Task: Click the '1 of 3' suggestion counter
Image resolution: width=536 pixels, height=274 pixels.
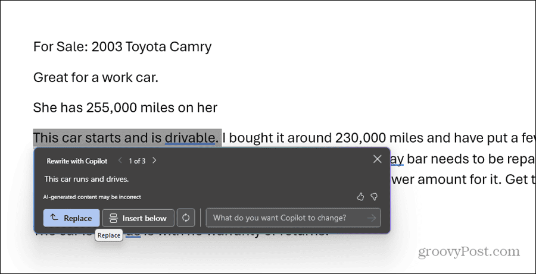Action: pos(137,160)
